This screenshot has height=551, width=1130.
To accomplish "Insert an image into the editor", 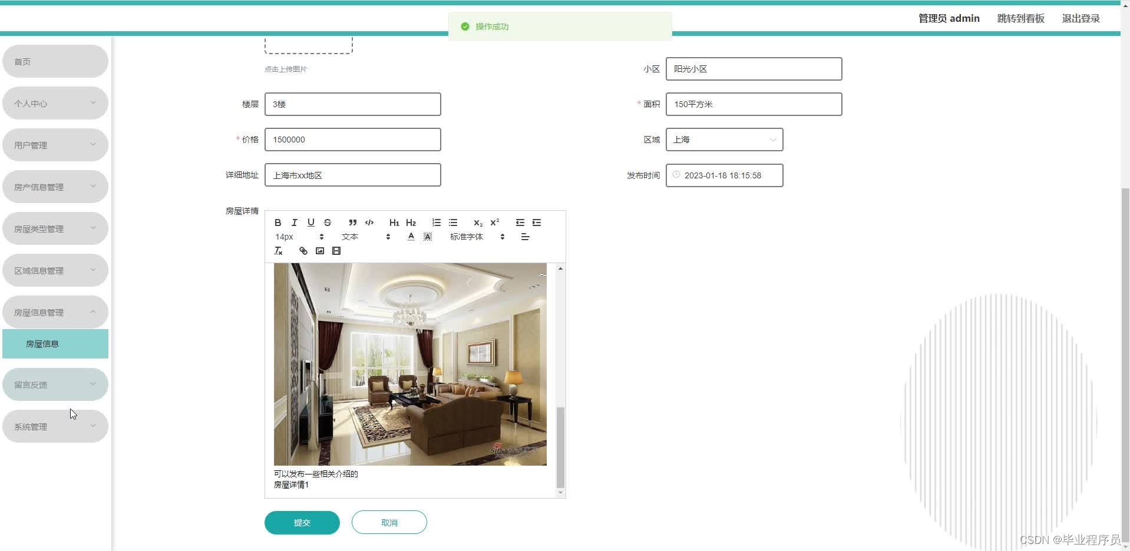I will tap(320, 251).
